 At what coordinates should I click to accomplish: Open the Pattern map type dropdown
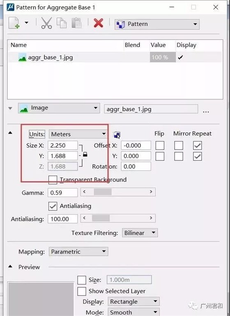(x=157, y=24)
